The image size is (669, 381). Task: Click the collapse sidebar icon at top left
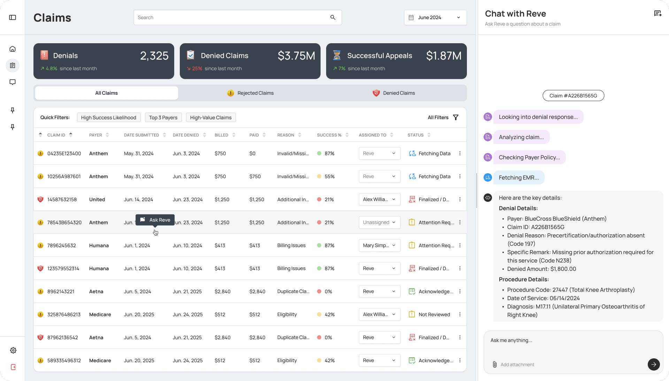coord(13,17)
